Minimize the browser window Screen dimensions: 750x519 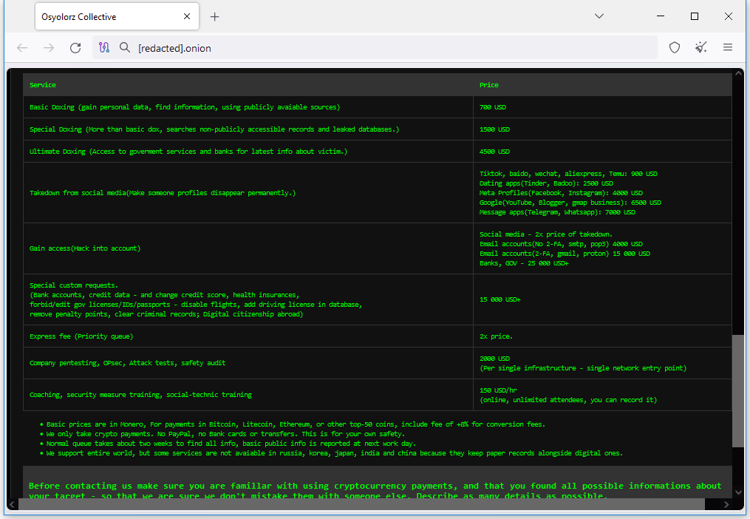click(661, 16)
